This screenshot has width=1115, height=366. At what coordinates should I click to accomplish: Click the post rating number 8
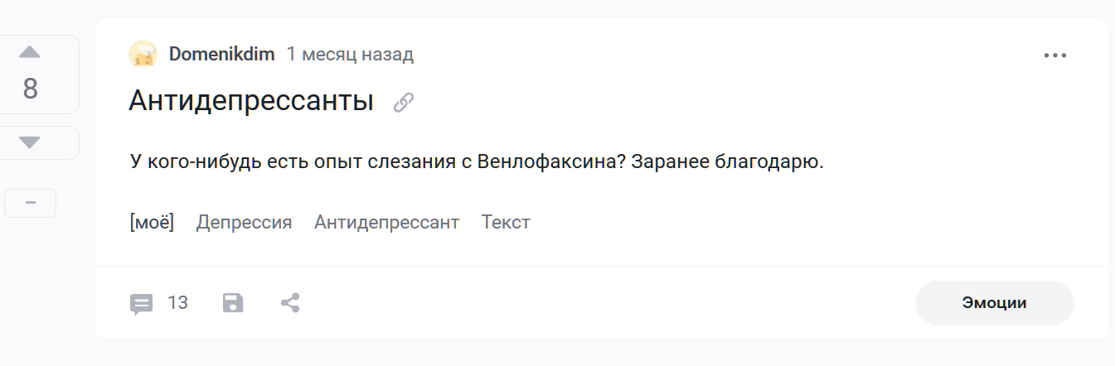(x=30, y=89)
